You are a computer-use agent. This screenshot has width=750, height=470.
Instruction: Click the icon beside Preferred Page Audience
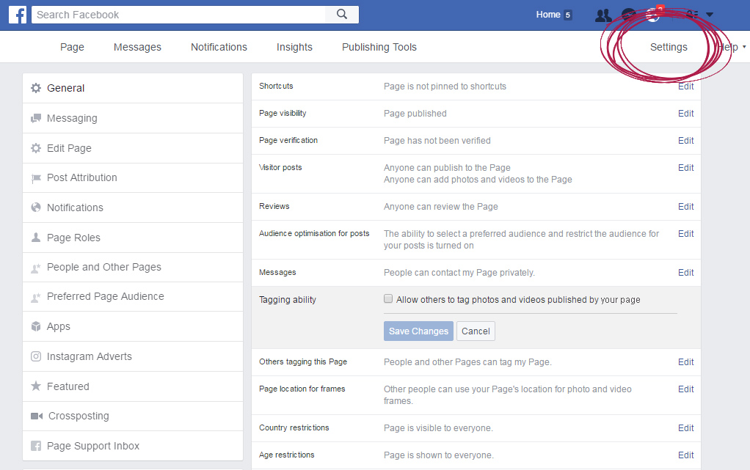(36, 298)
